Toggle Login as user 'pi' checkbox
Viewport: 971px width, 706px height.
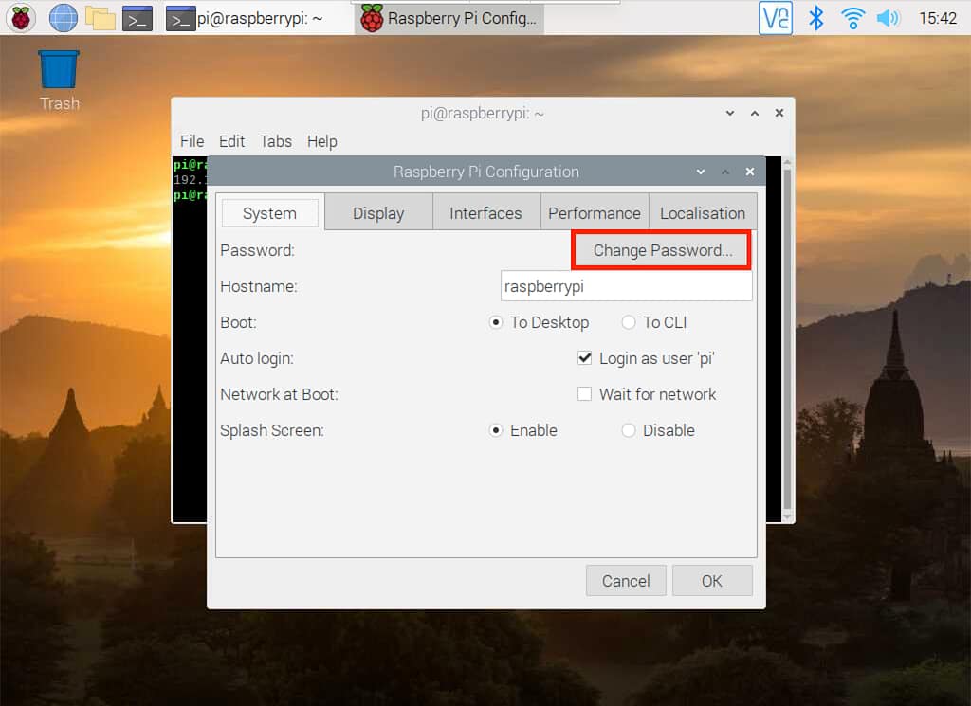tap(585, 358)
